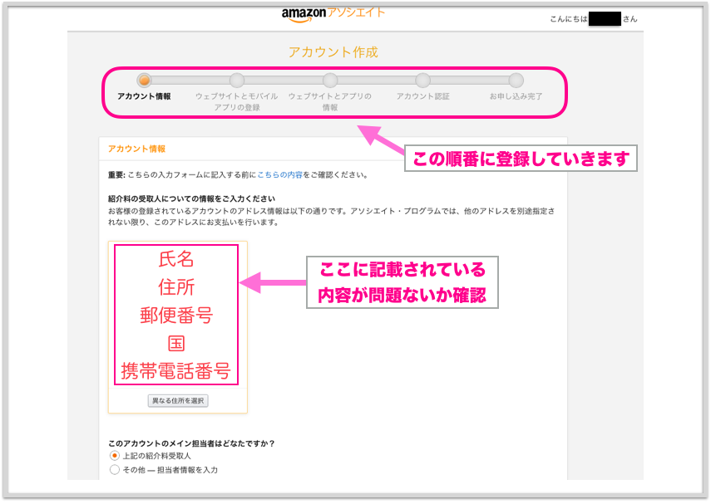Select the お申し込み完了 step circle

pyautogui.click(x=516, y=81)
